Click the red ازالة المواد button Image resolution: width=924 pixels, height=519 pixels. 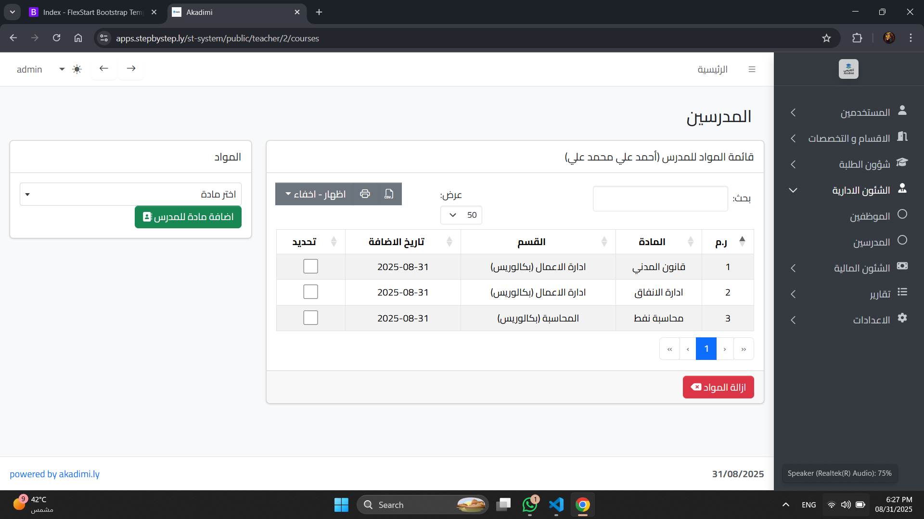(718, 387)
